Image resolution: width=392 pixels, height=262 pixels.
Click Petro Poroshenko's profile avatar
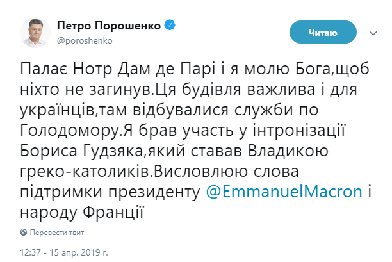35,31
